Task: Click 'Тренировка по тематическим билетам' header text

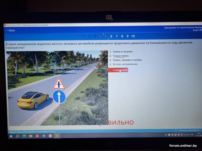Action: pos(183,28)
